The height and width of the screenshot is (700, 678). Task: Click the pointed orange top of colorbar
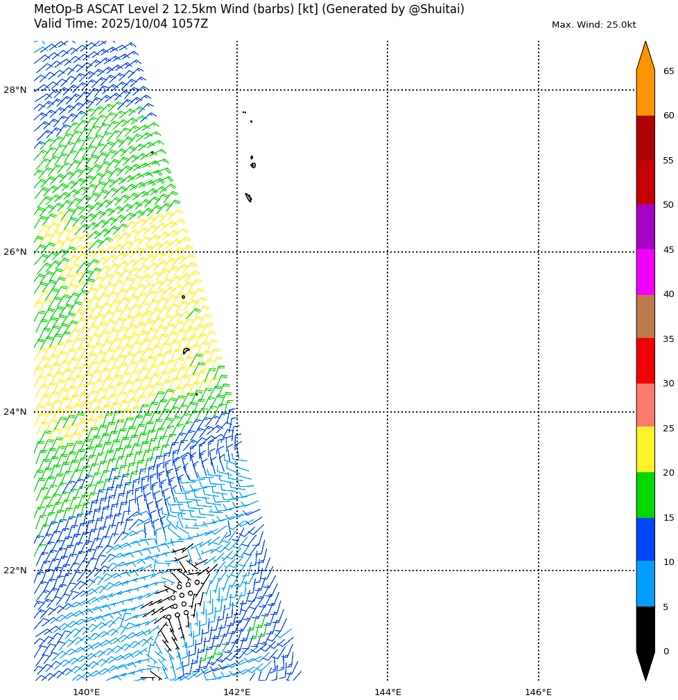(645, 57)
